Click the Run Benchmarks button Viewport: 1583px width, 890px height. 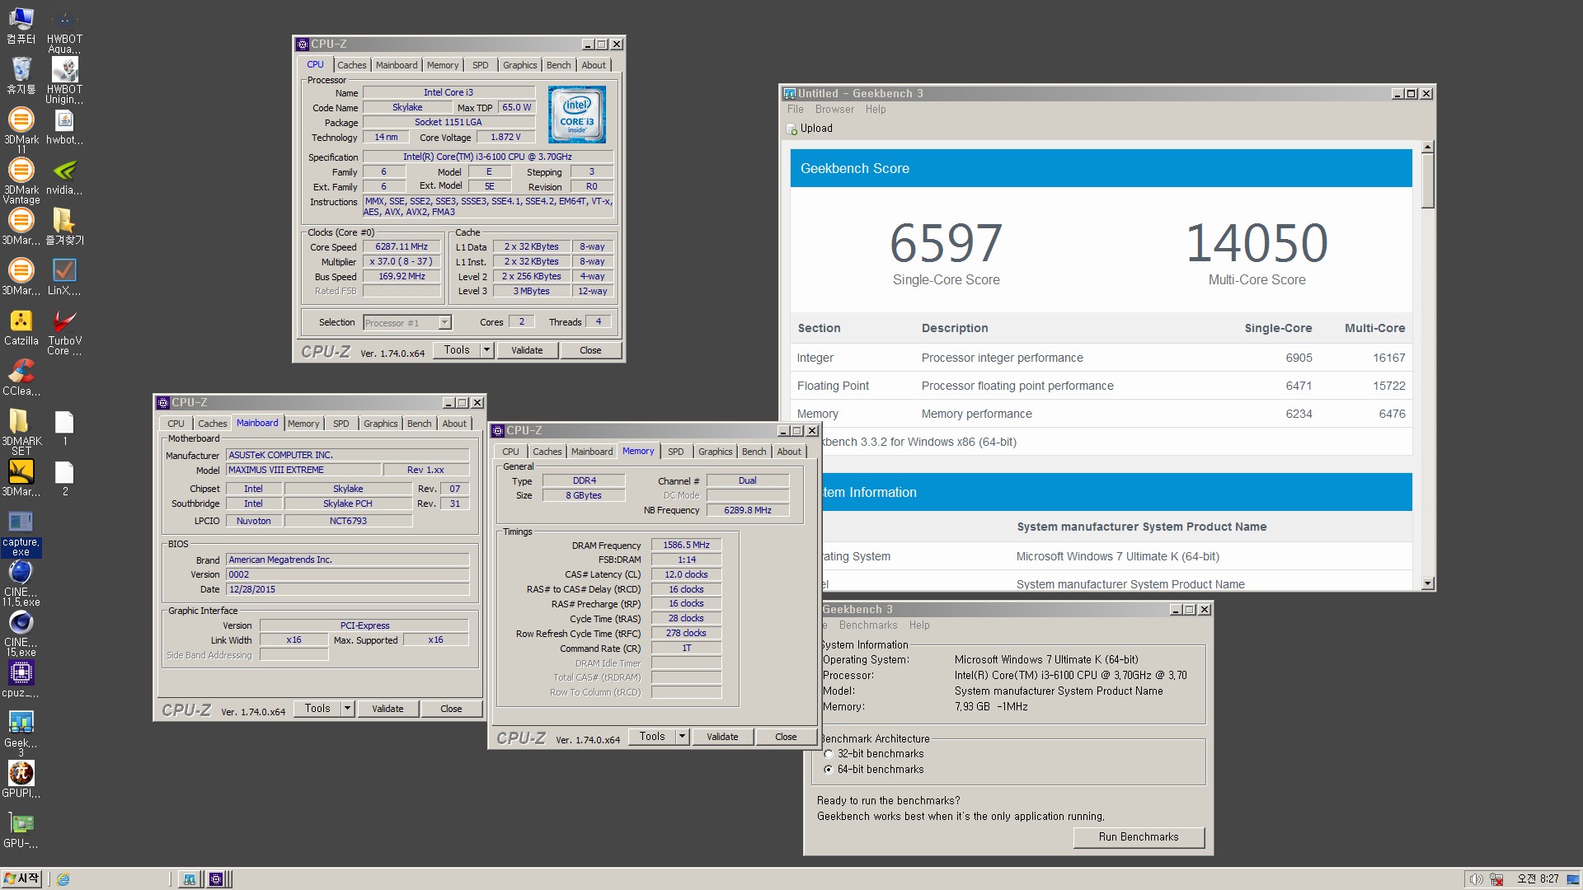pyautogui.click(x=1139, y=837)
